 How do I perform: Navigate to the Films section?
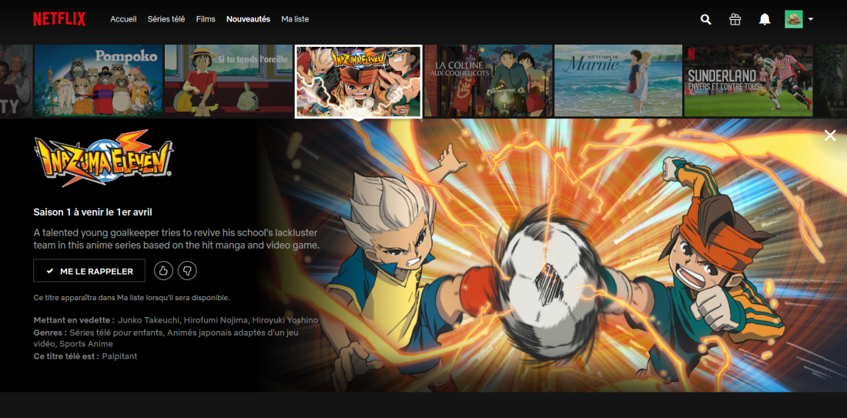(206, 19)
